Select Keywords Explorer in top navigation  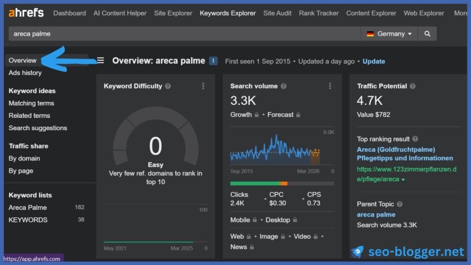(228, 13)
